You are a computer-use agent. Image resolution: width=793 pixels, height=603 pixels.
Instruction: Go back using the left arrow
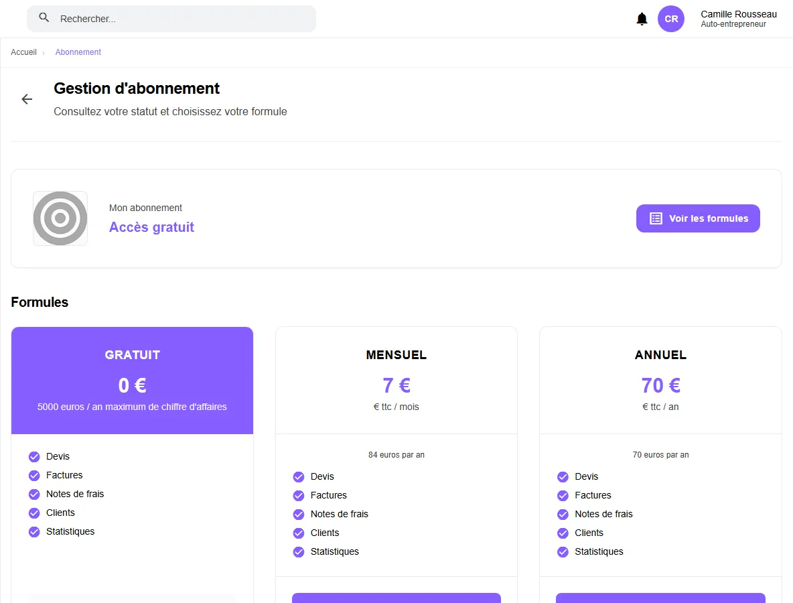[27, 99]
